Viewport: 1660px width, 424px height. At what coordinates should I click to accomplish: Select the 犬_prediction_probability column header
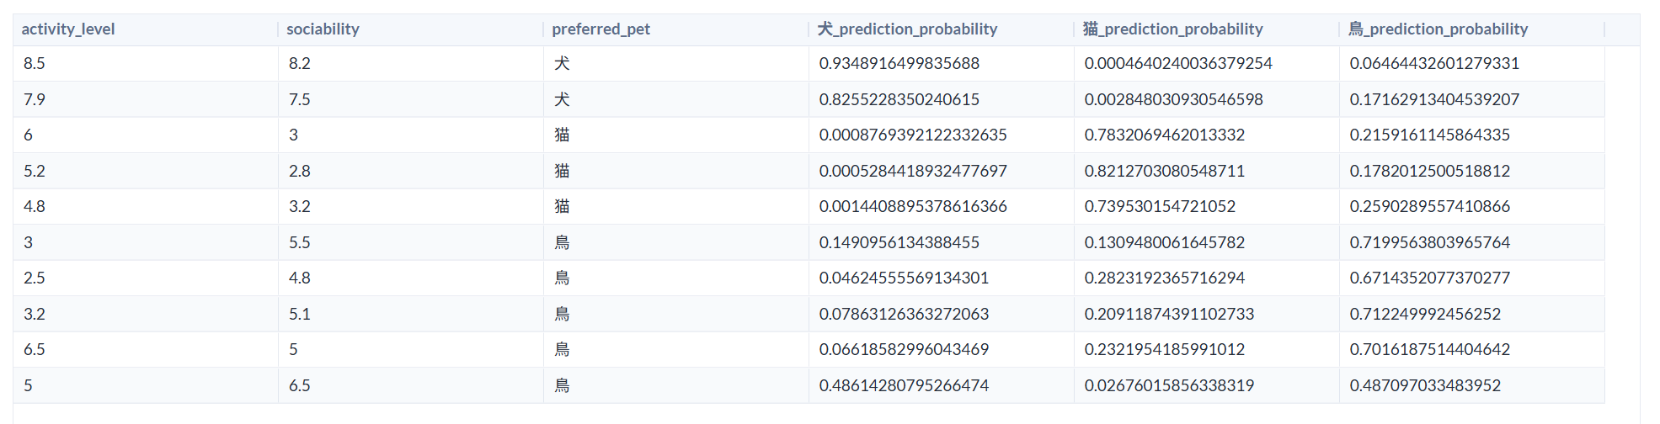[x=907, y=29]
